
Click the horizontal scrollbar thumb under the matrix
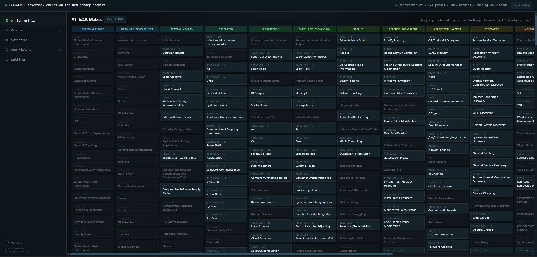click(231, 254)
